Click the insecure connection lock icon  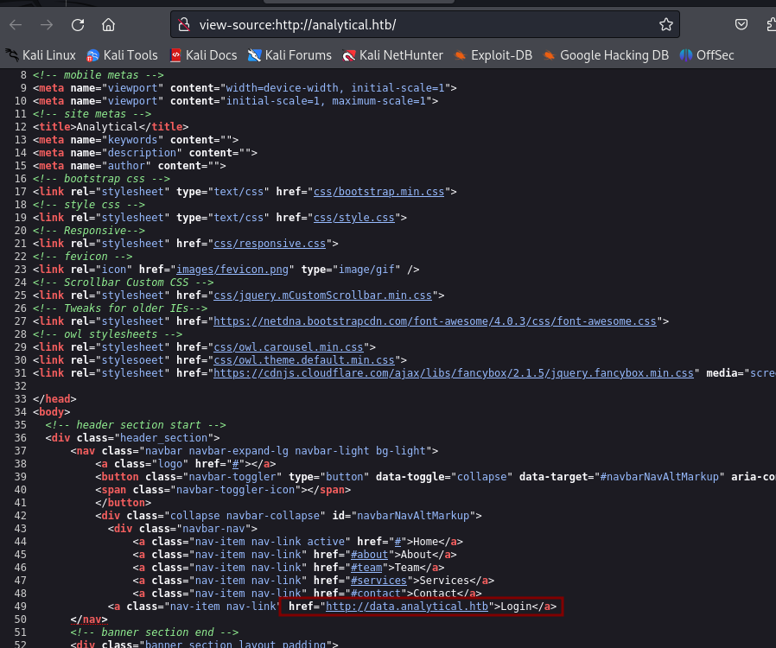(184, 25)
